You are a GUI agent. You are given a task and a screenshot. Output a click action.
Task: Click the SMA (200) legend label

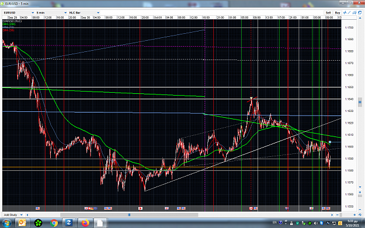(x=9, y=24)
